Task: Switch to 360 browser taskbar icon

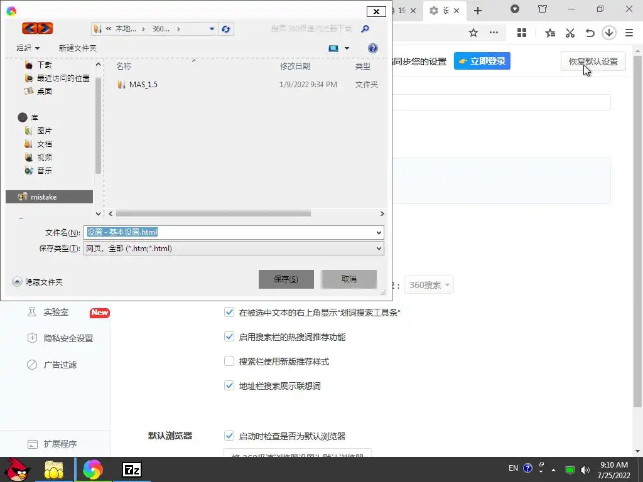Action: point(93,469)
